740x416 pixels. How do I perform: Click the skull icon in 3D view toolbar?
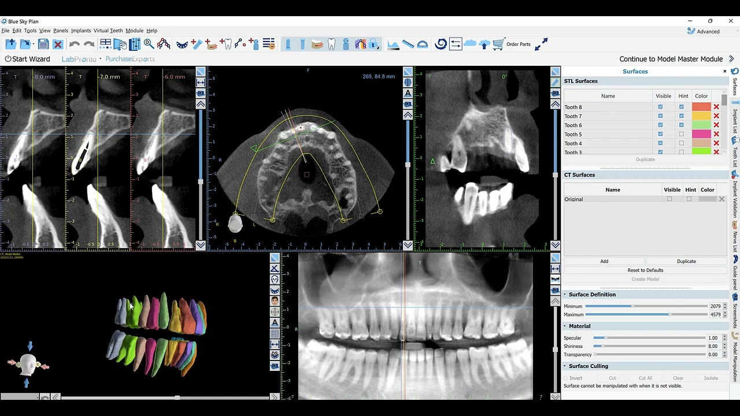pos(275,280)
